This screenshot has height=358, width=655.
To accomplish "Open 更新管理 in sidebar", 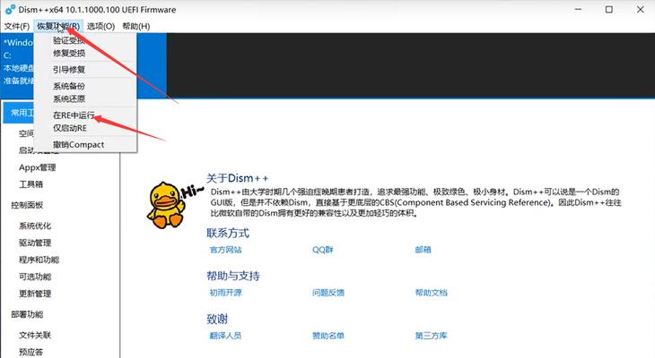I will point(35,294).
